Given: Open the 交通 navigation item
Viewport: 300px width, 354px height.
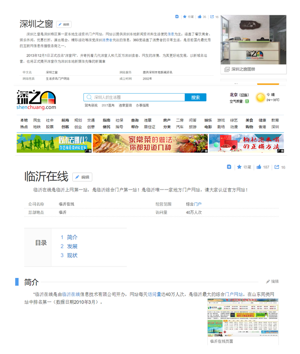Looking at the screenshot, I should [x=91, y=120].
